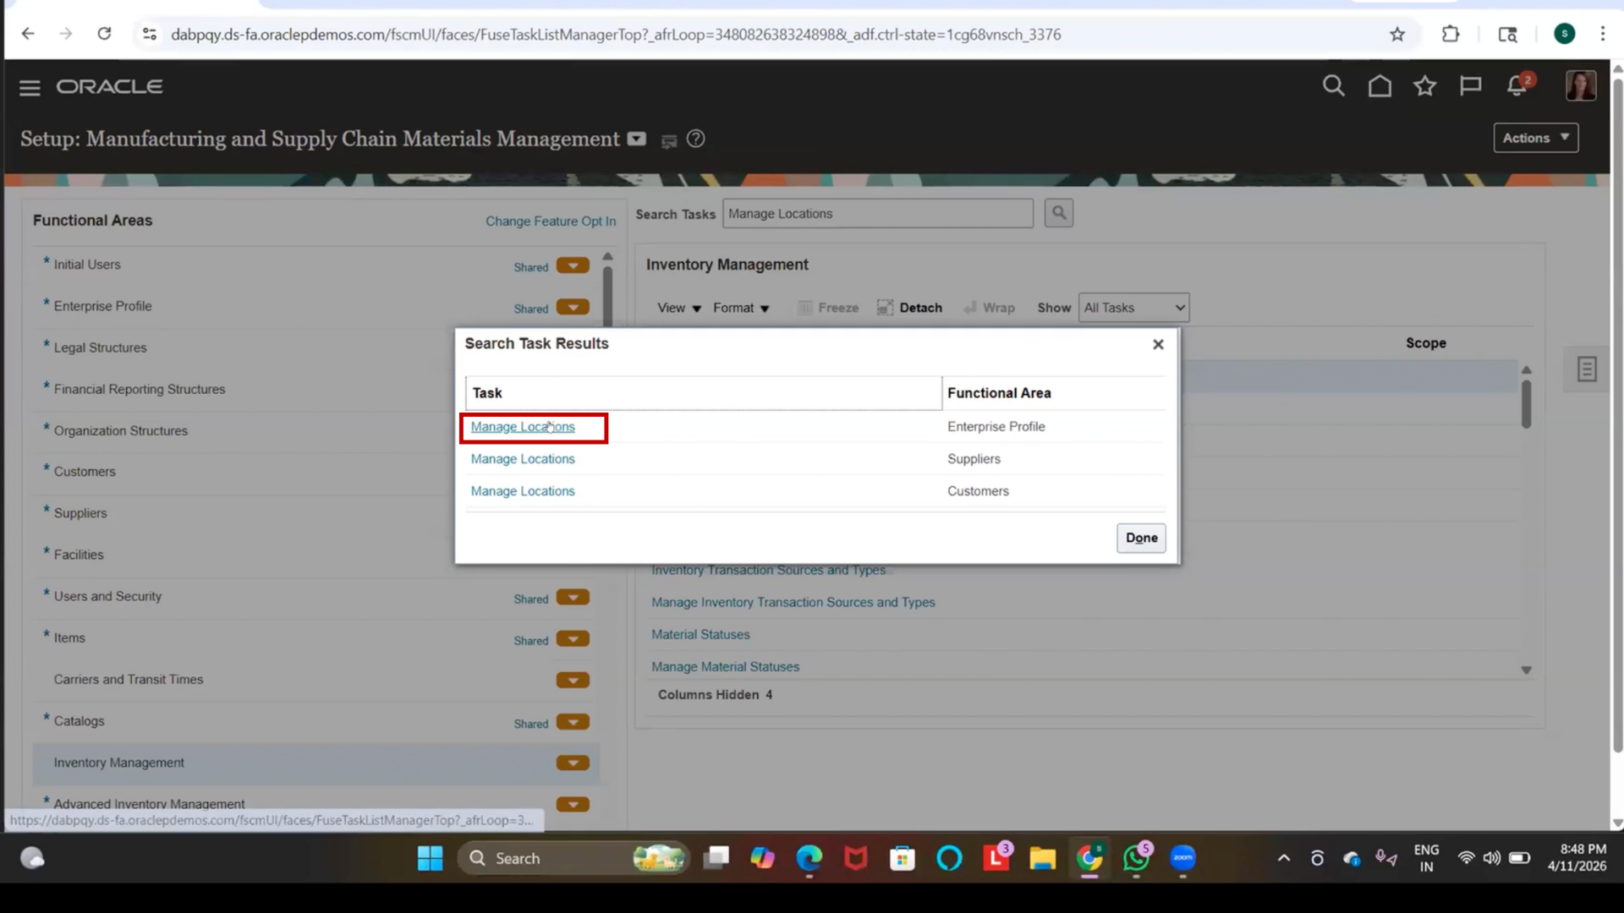Screen dimensions: 1624x913
Task: Open favorites star in Oracle header
Action: pos(1425,85)
